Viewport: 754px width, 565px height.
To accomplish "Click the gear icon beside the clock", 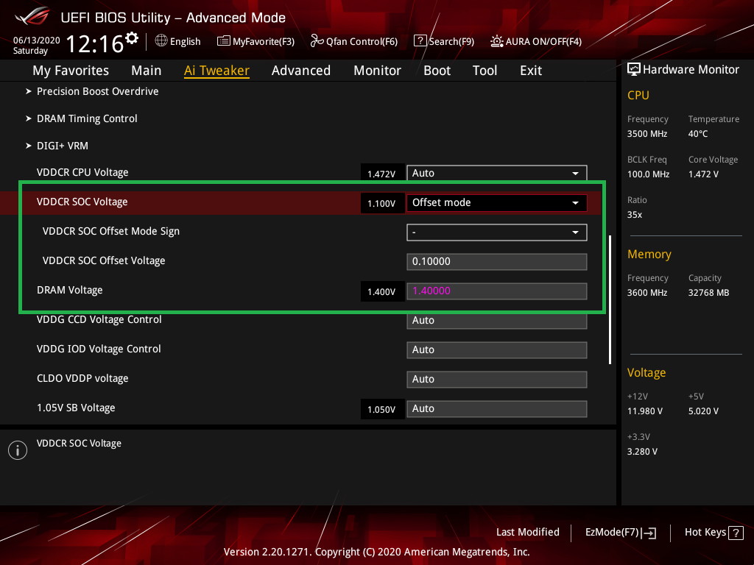I will click(132, 38).
